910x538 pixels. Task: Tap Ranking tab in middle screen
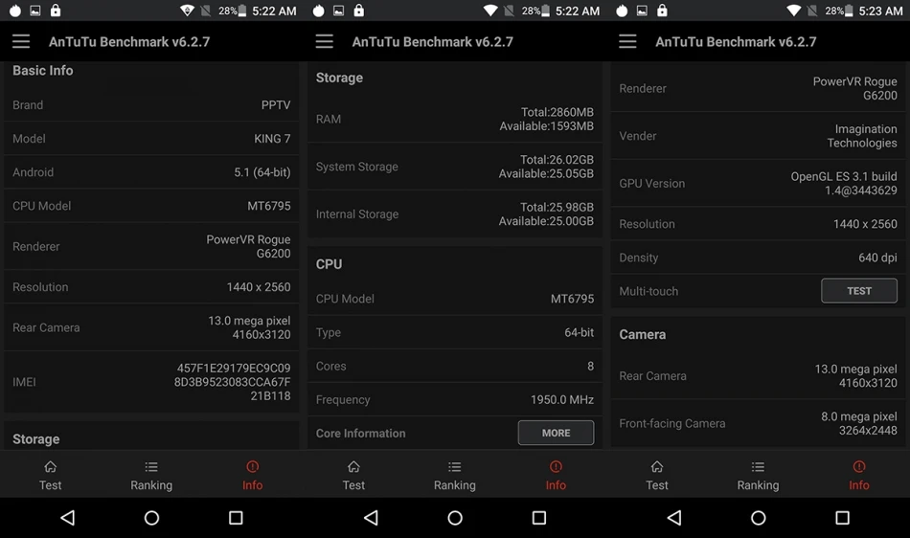click(x=454, y=476)
